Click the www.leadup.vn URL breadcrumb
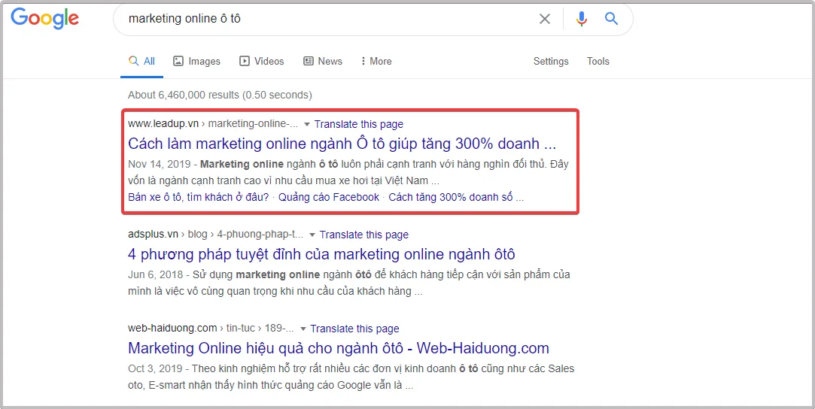815x409 pixels. coord(213,125)
